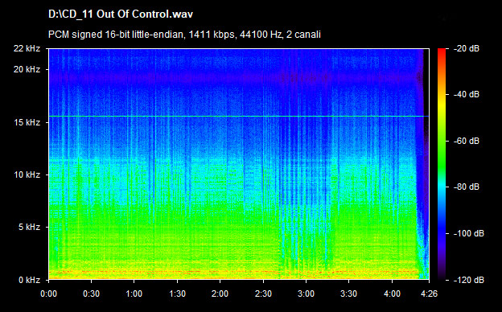Click the 4:26 end time marker
Viewport: 502px width, 312px height.
point(429,294)
